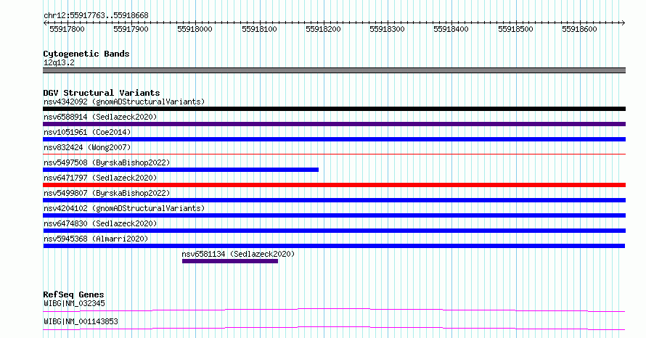Viewport: 646px width, 338px height.
Task: Click ruler position 55918300
Action: click(x=388, y=29)
